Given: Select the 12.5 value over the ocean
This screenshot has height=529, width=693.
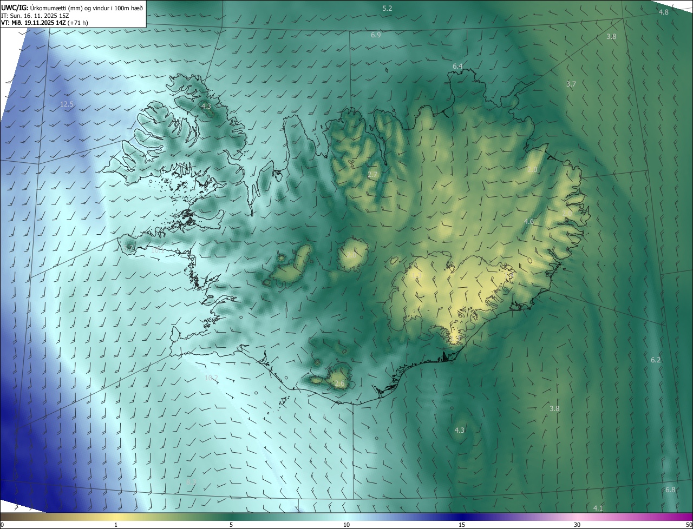Looking at the screenshot, I should [67, 104].
